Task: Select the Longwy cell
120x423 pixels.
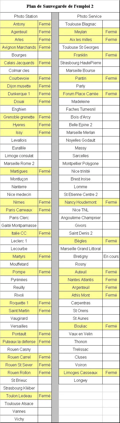Action: point(80,380)
